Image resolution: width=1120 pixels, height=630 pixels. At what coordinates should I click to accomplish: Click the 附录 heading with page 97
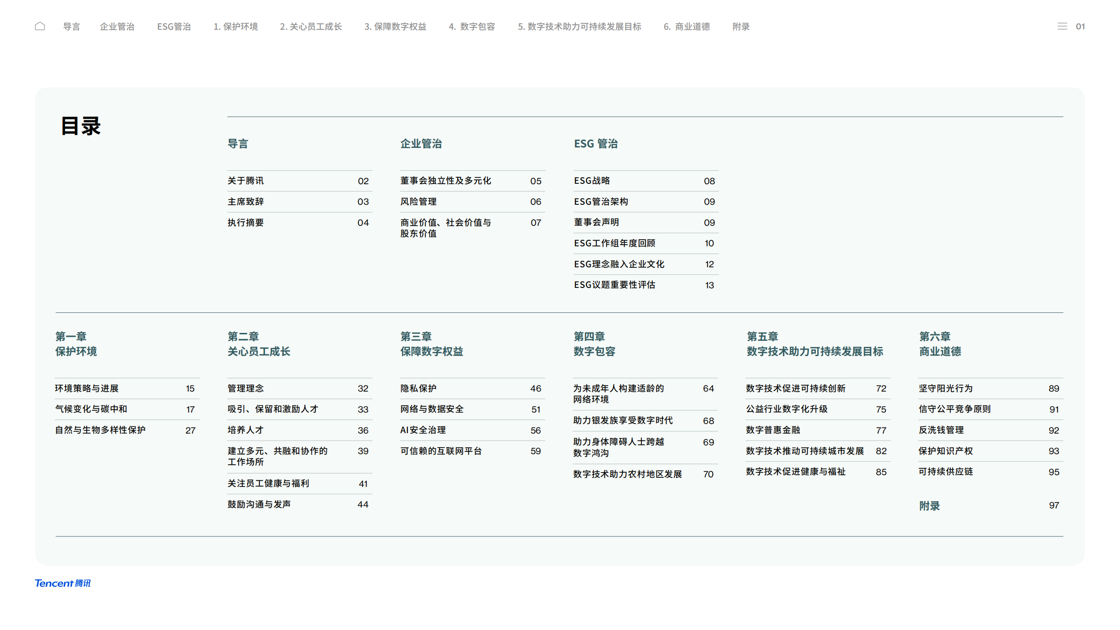click(x=929, y=506)
